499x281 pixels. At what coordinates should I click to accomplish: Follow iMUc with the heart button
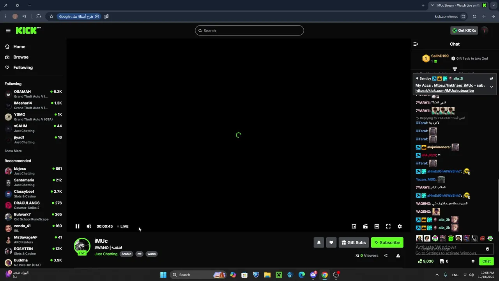click(331, 242)
